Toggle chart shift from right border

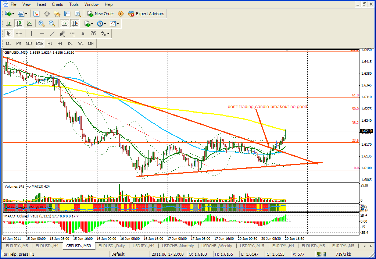point(75,24)
